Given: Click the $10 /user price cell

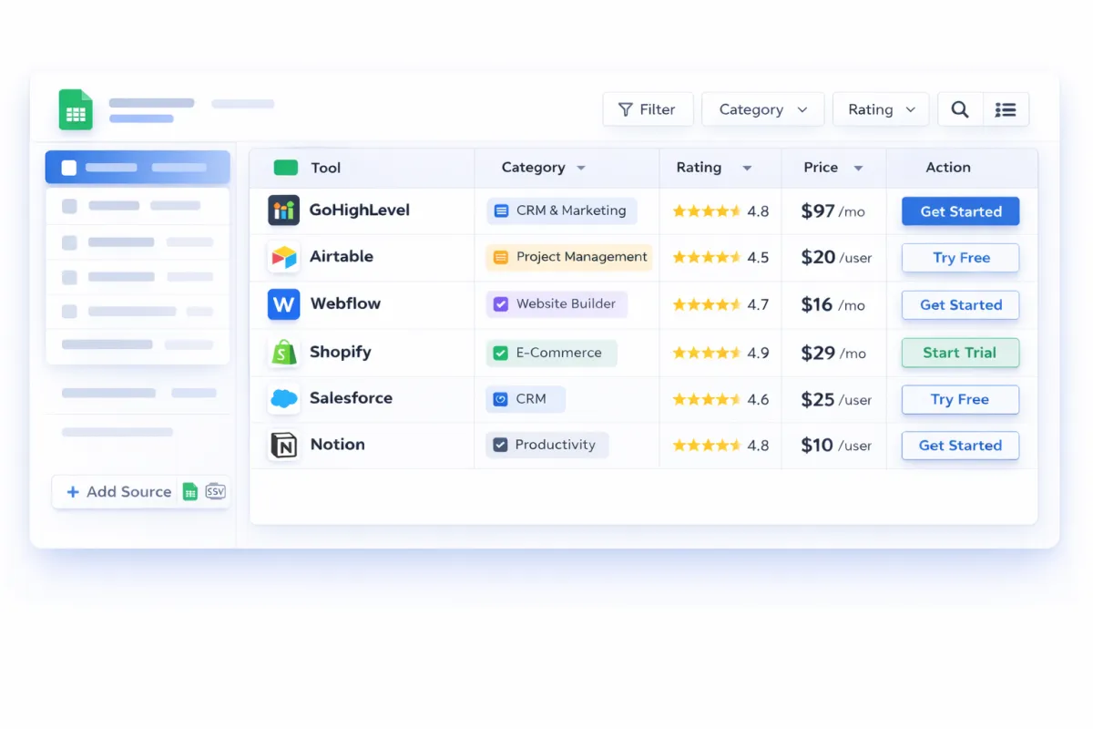Looking at the screenshot, I should [x=836, y=446].
